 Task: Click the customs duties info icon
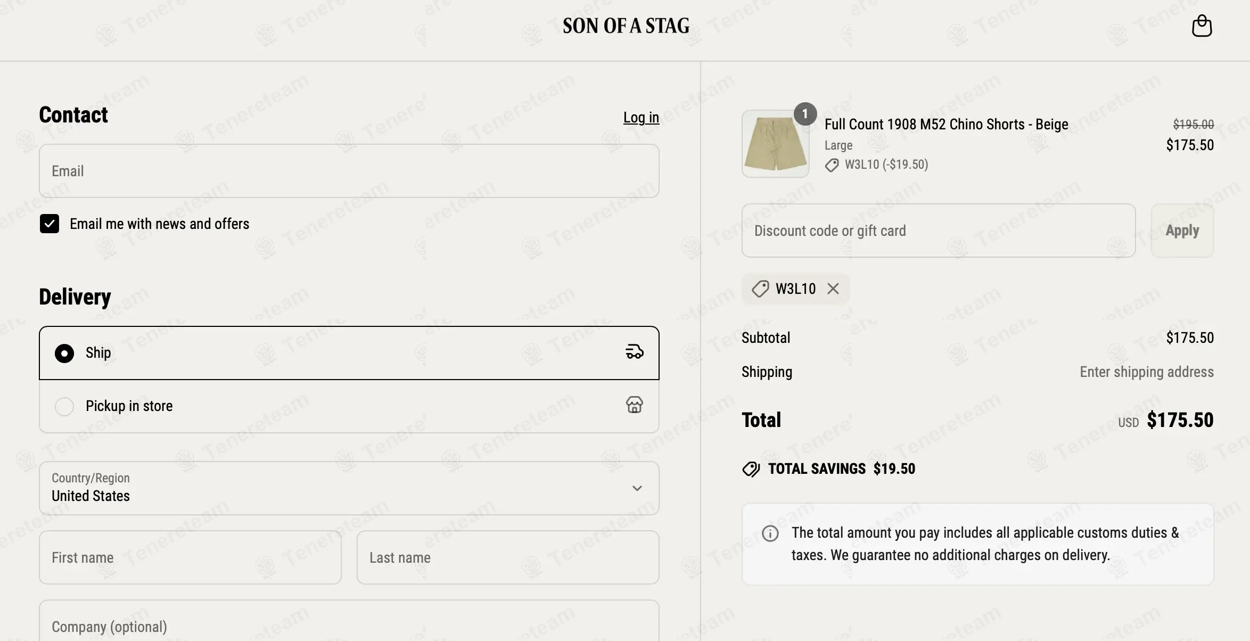pos(770,533)
